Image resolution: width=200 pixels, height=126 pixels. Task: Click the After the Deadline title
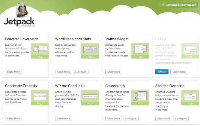[170, 86]
